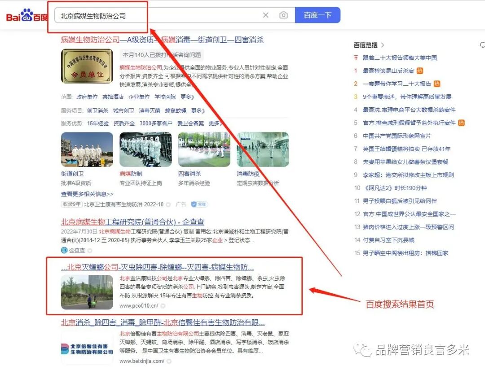Refresh the hot search list

(x=482, y=45)
